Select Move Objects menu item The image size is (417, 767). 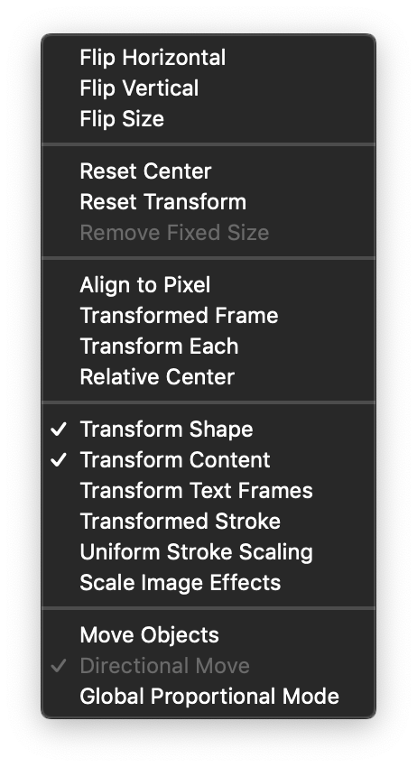[x=208, y=635]
